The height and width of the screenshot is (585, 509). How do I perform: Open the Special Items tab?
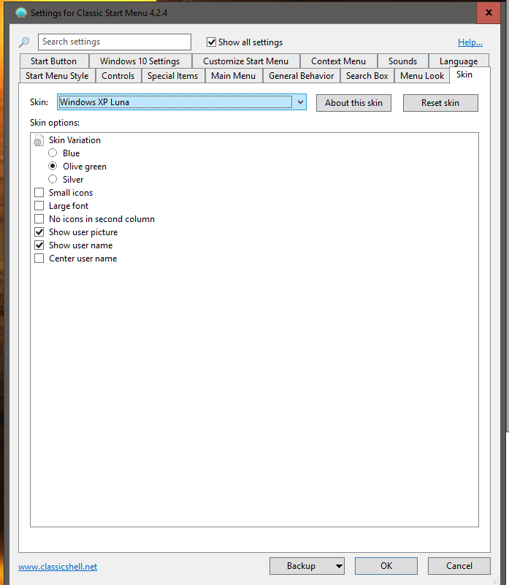click(172, 76)
